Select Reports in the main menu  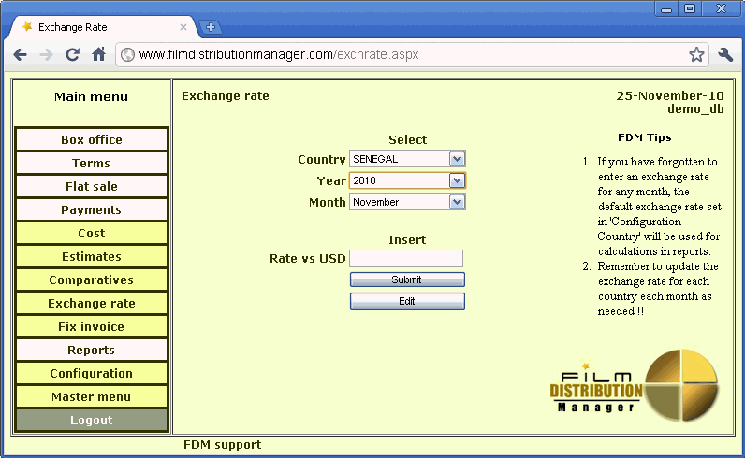tap(92, 350)
